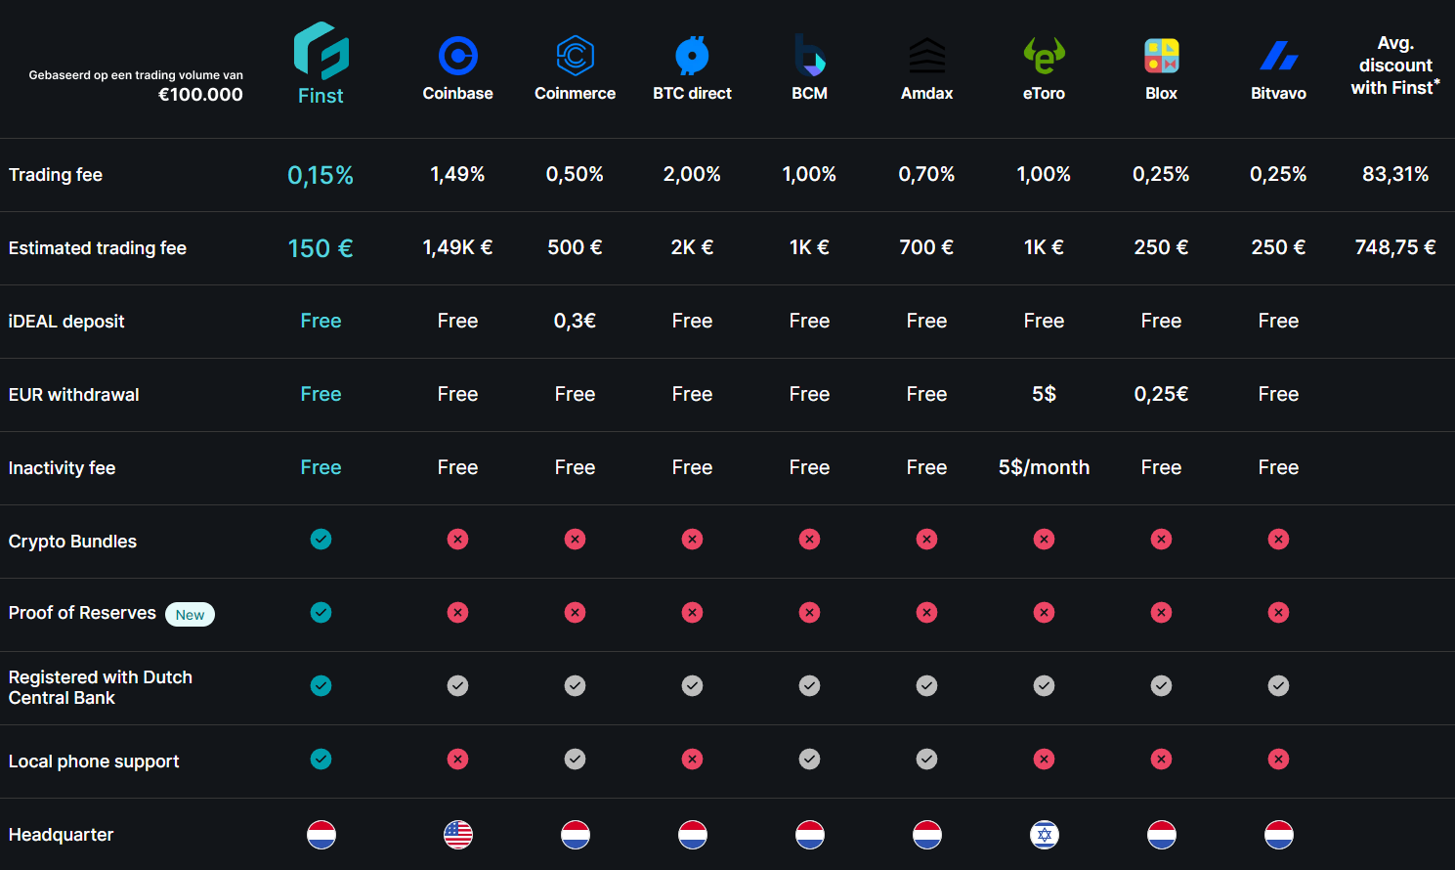The width and height of the screenshot is (1455, 870).
Task: Click the Bitvavo logo icon
Action: click(1278, 56)
